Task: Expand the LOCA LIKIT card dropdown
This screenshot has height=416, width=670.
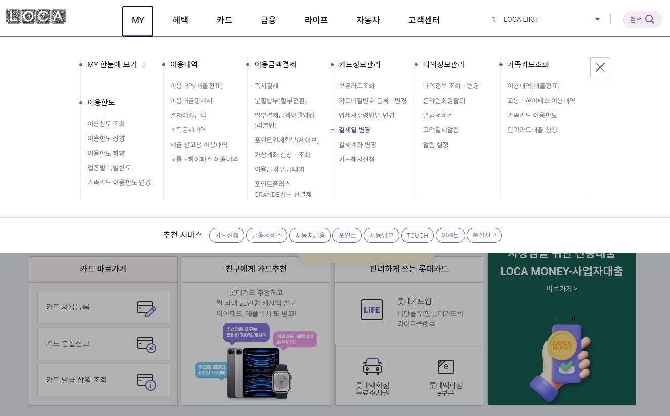Action: [x=597, y=19]
